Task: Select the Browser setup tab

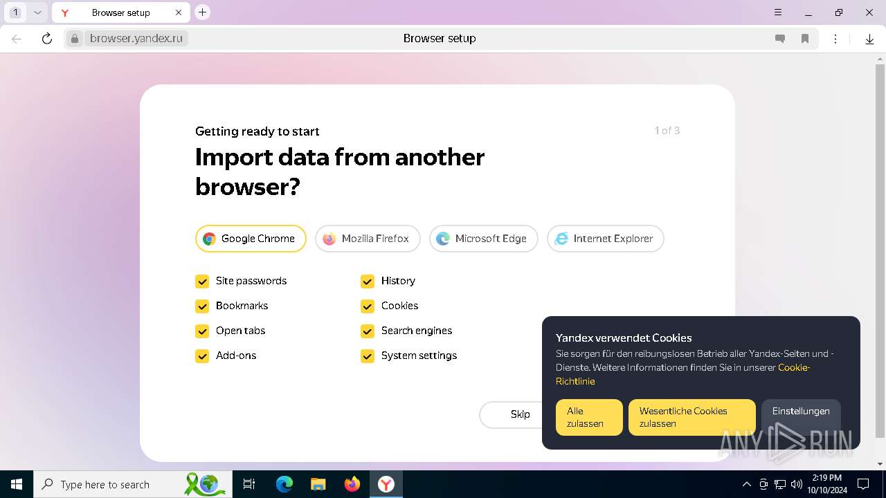Action: pyautogui.click(x=120, y=12)
